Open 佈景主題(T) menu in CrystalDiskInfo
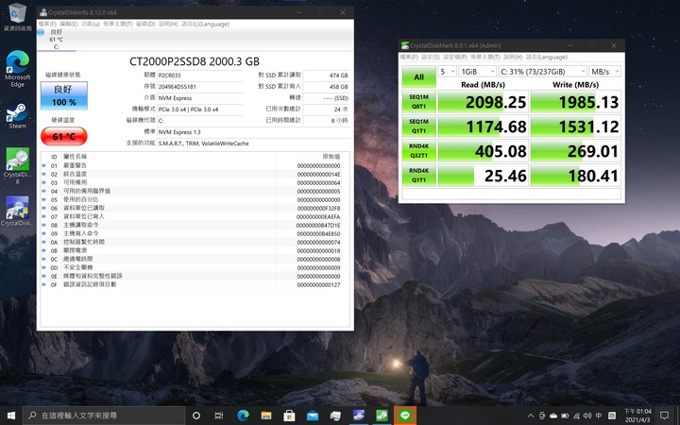 pyautogui.click(x=117, y=24)
